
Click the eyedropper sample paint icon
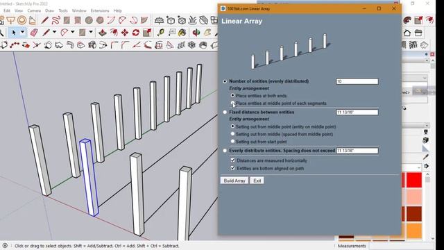pyautogui.click(x=426, y=157)
